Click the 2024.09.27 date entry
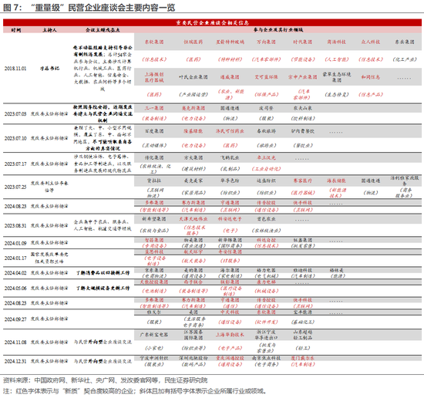 [15, 319]
